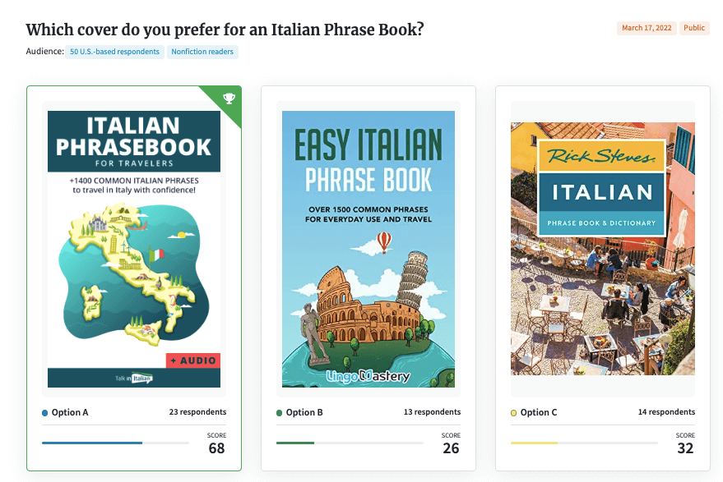Click the March 17, 2022 date badge
This screenshot has height=482, width=723.
click(x=647, y=28)
